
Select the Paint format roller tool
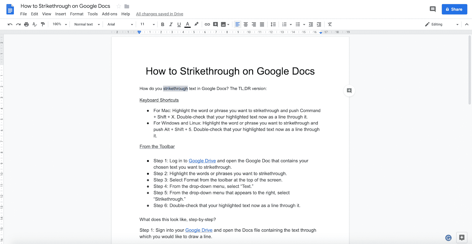(x=43, y=24)
